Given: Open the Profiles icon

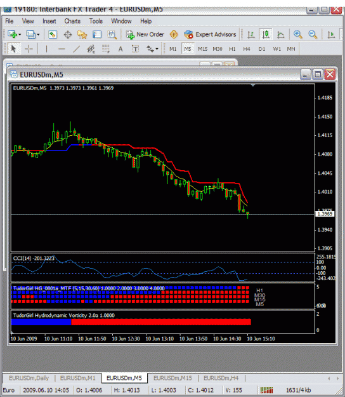Looking at the screenshot, I should tap(31, 34).
